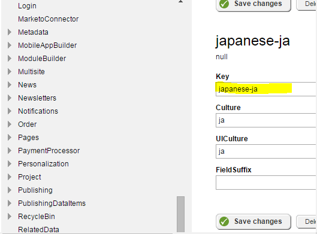
Task: Click the null description text
Action: (222, 57)
